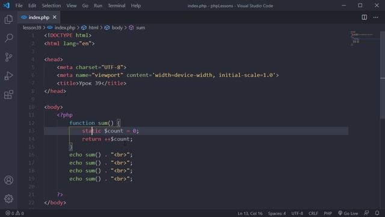This screenshot has width=385, height=217.
Task: Click lesson39 breadcrumb folder
Action: point(32,28)
